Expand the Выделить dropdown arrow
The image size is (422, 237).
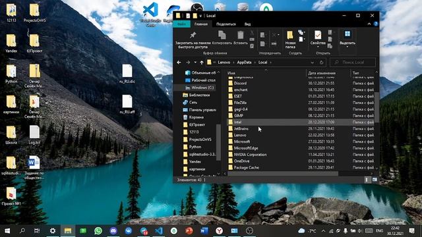tap(347, 47)
